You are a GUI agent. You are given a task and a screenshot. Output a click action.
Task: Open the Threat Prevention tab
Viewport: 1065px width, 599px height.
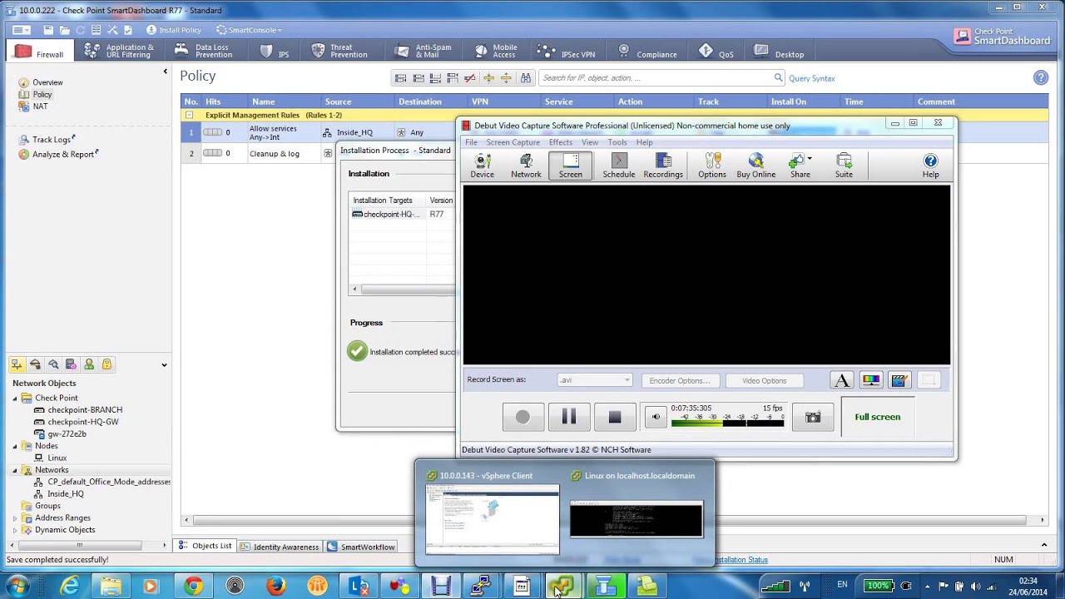[x=339, y=52]
